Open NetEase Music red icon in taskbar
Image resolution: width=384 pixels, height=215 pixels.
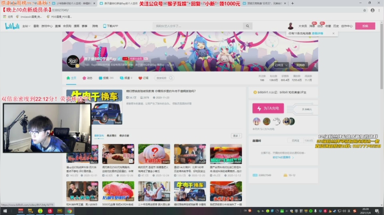[50, 211]
